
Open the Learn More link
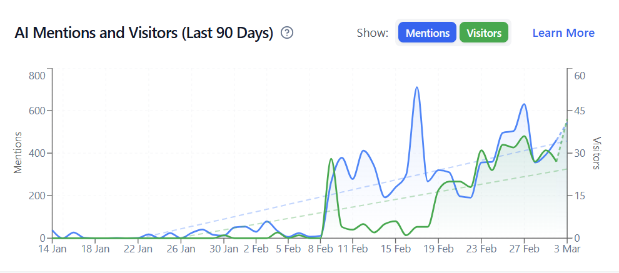pyautogui.click(x=563, y=33)
